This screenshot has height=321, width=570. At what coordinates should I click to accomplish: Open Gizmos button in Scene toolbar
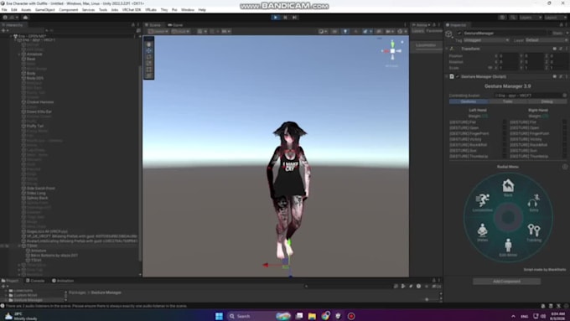tap(402, 31)
